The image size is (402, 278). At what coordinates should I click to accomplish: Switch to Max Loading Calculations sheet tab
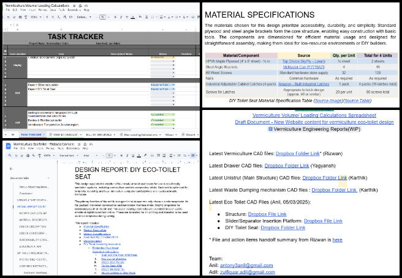140,134
